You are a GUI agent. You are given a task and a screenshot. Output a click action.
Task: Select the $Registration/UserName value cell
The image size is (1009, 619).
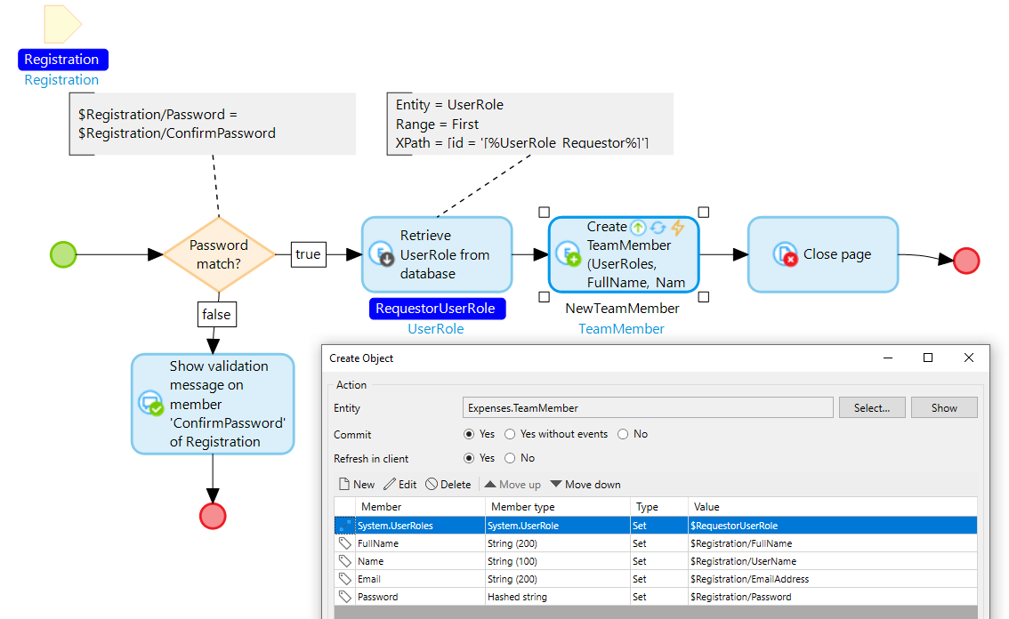coord(833,561)
